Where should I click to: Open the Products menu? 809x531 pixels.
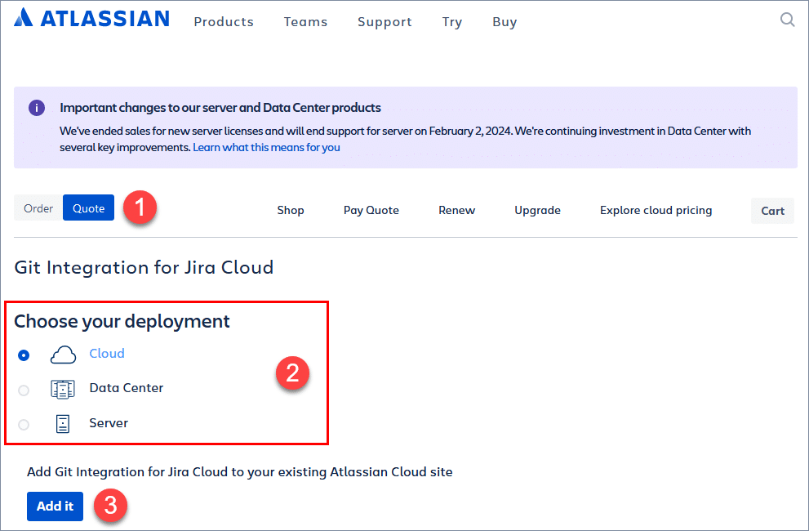(224, 22)
